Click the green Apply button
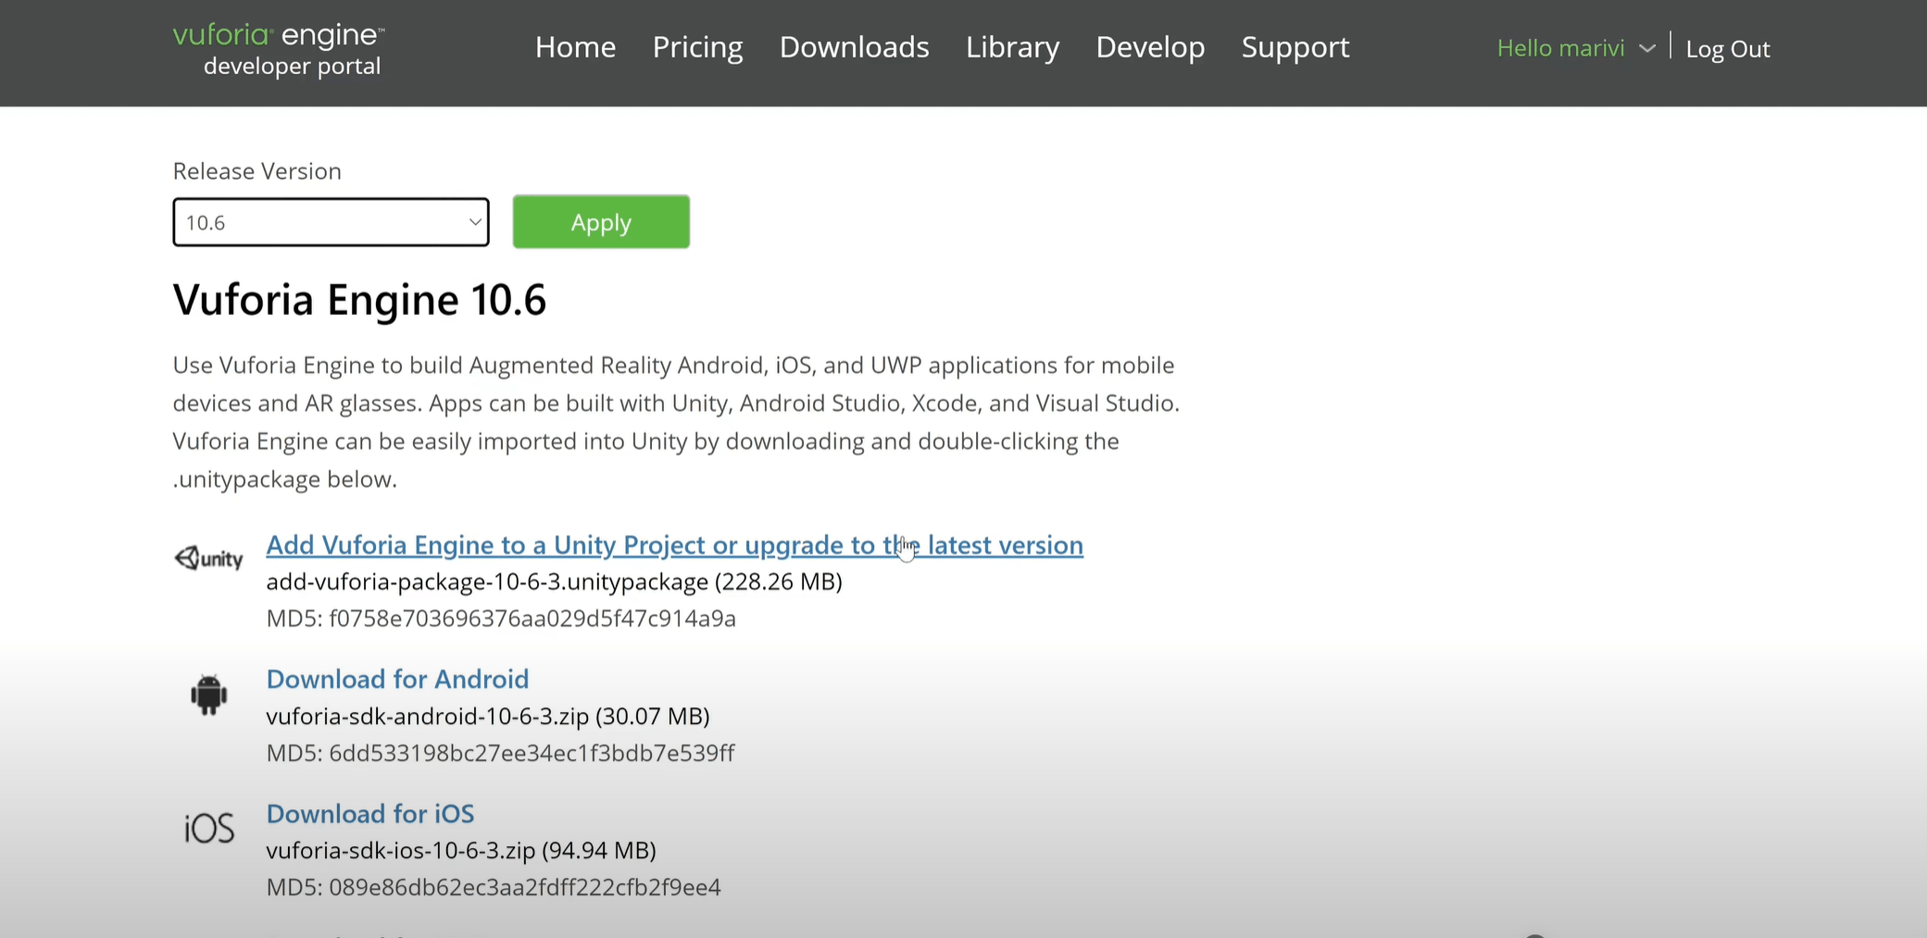This screenshot has height=938, width=1927. coord(601,222)
